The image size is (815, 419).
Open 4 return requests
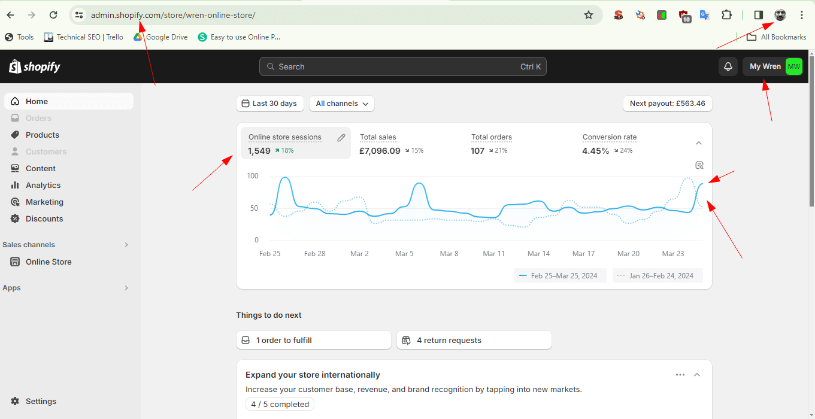pos(474,340)
